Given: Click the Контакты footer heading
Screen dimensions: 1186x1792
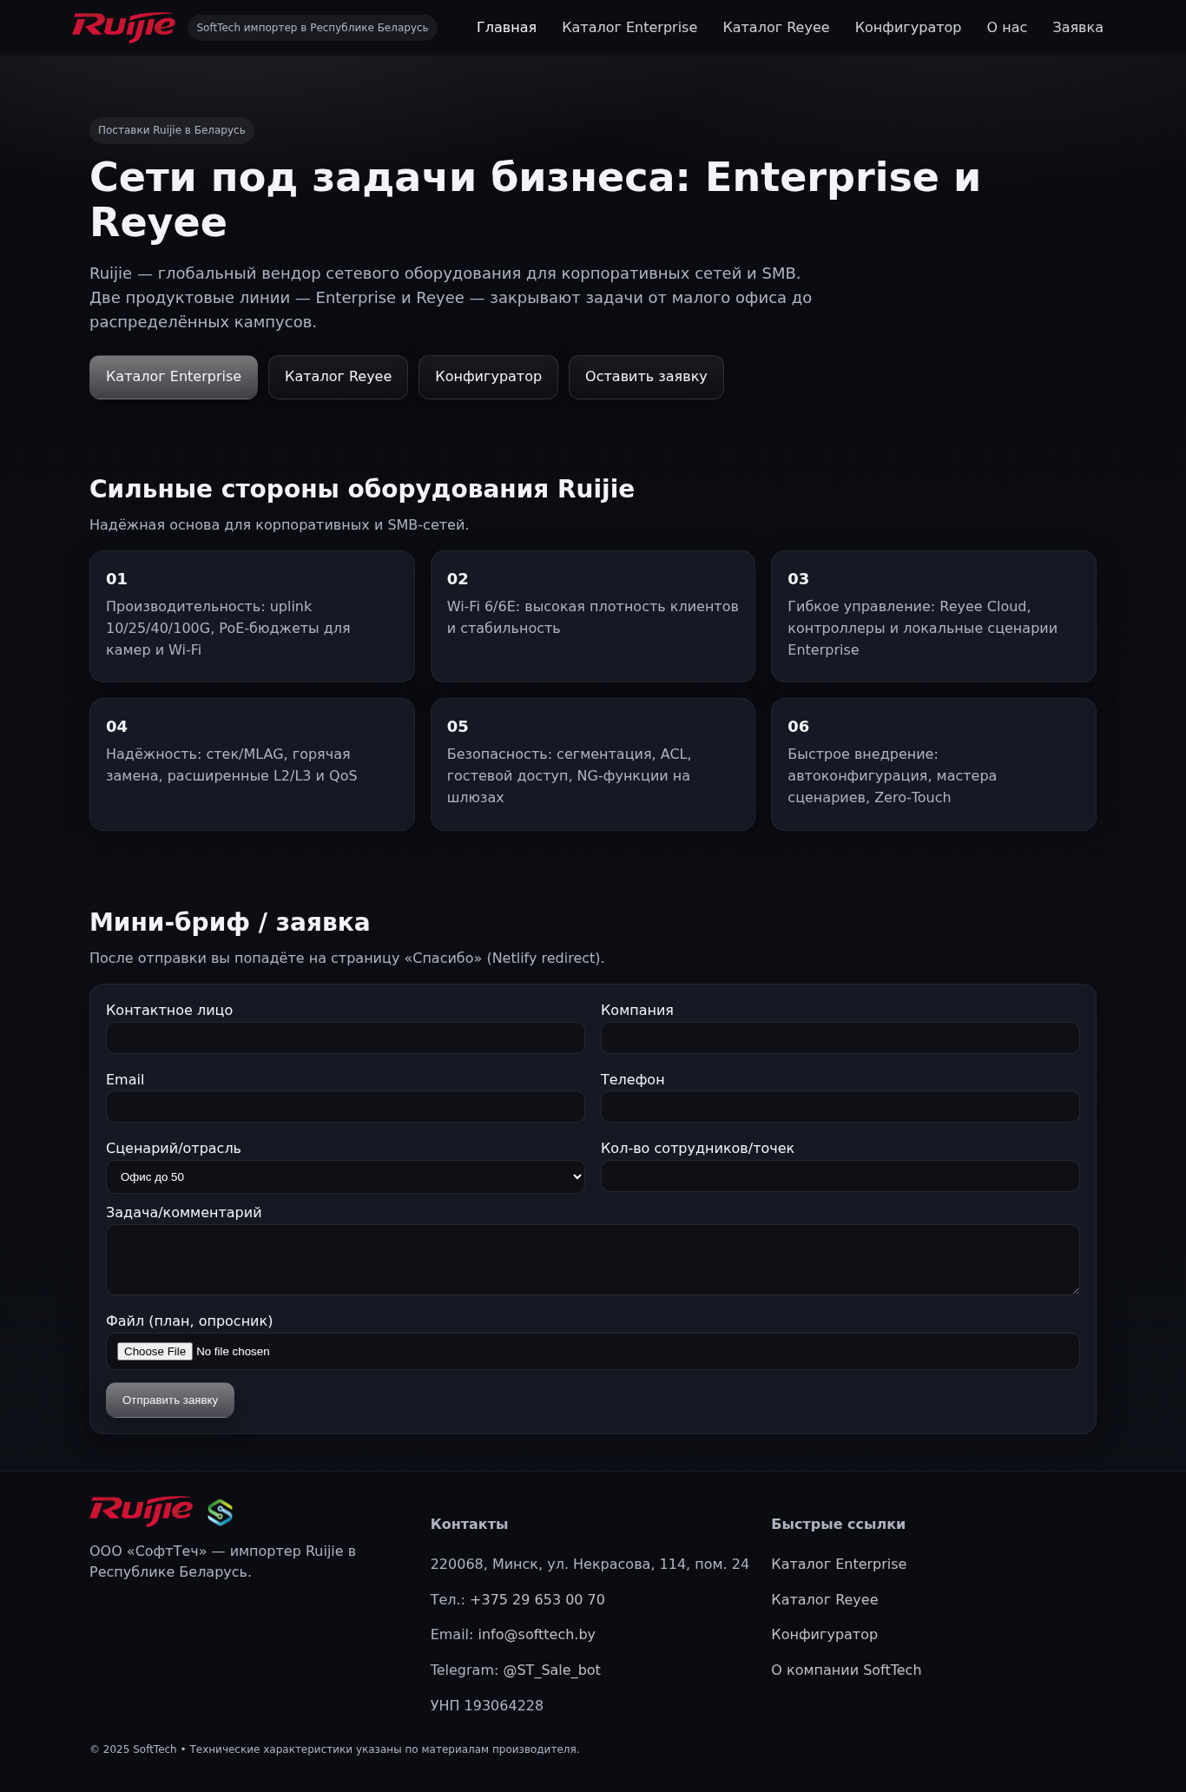Looking at the screenshot, I should 470,1524.
